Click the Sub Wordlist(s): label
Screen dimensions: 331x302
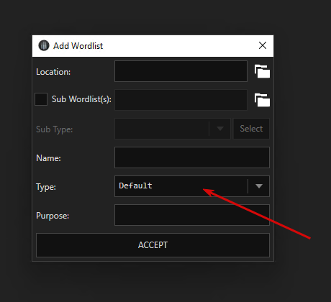coord(81,99)
